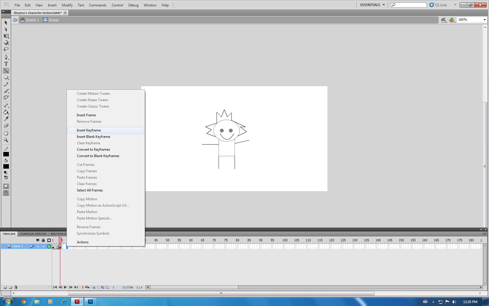Image resolution: width=489 pixels, height=306 pixels.
Task: Switch to the COMPILER ERRORS tab
Action: pos(33,234)
